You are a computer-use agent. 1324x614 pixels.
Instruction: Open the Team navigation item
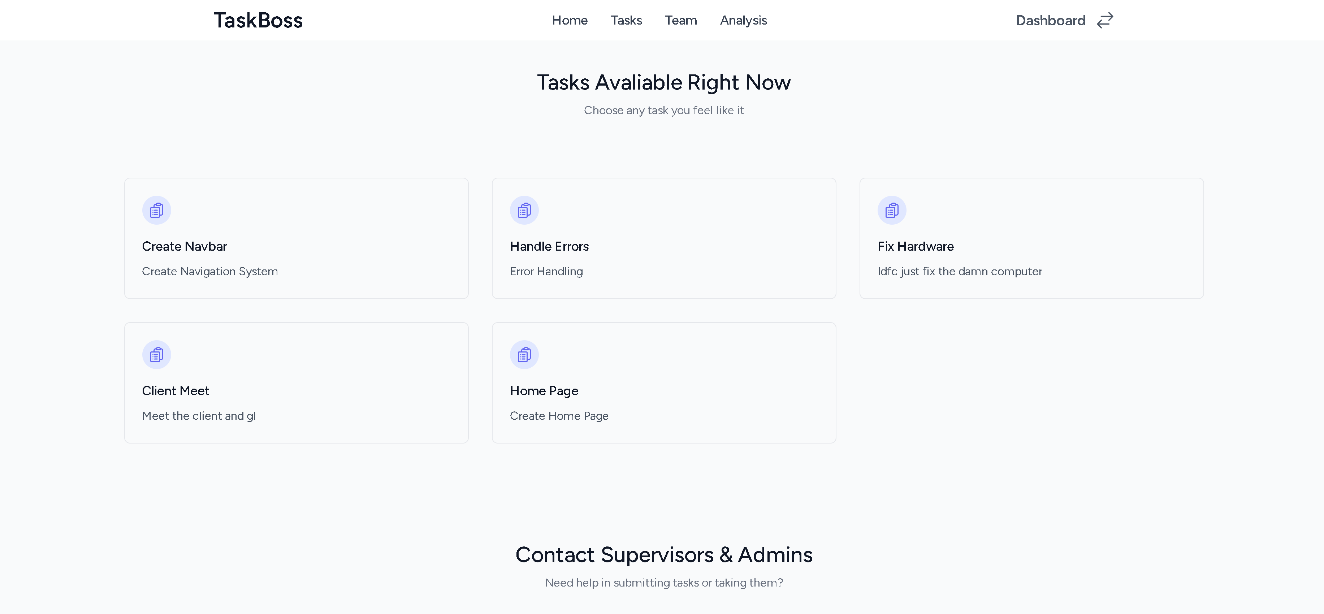(x=680, y=20)
